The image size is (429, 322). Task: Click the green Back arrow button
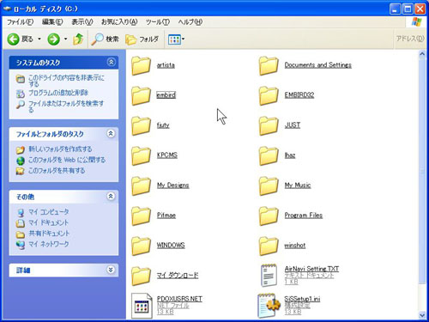point(13,39)
